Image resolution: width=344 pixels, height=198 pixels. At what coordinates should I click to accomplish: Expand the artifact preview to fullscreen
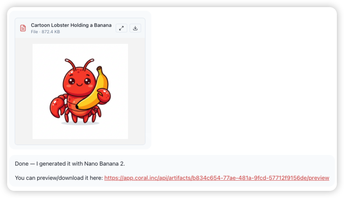(121, 28)
